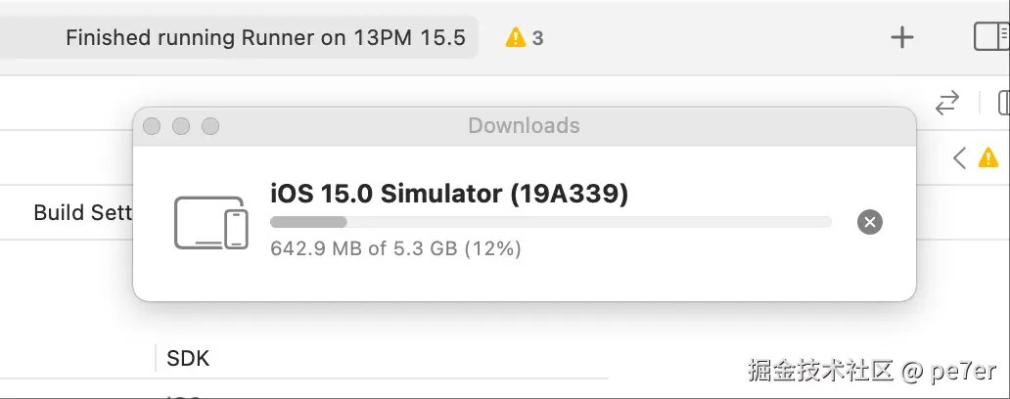Click the issue count number 3
Screen dimensions: 1010x399
(x=537, y=38)
